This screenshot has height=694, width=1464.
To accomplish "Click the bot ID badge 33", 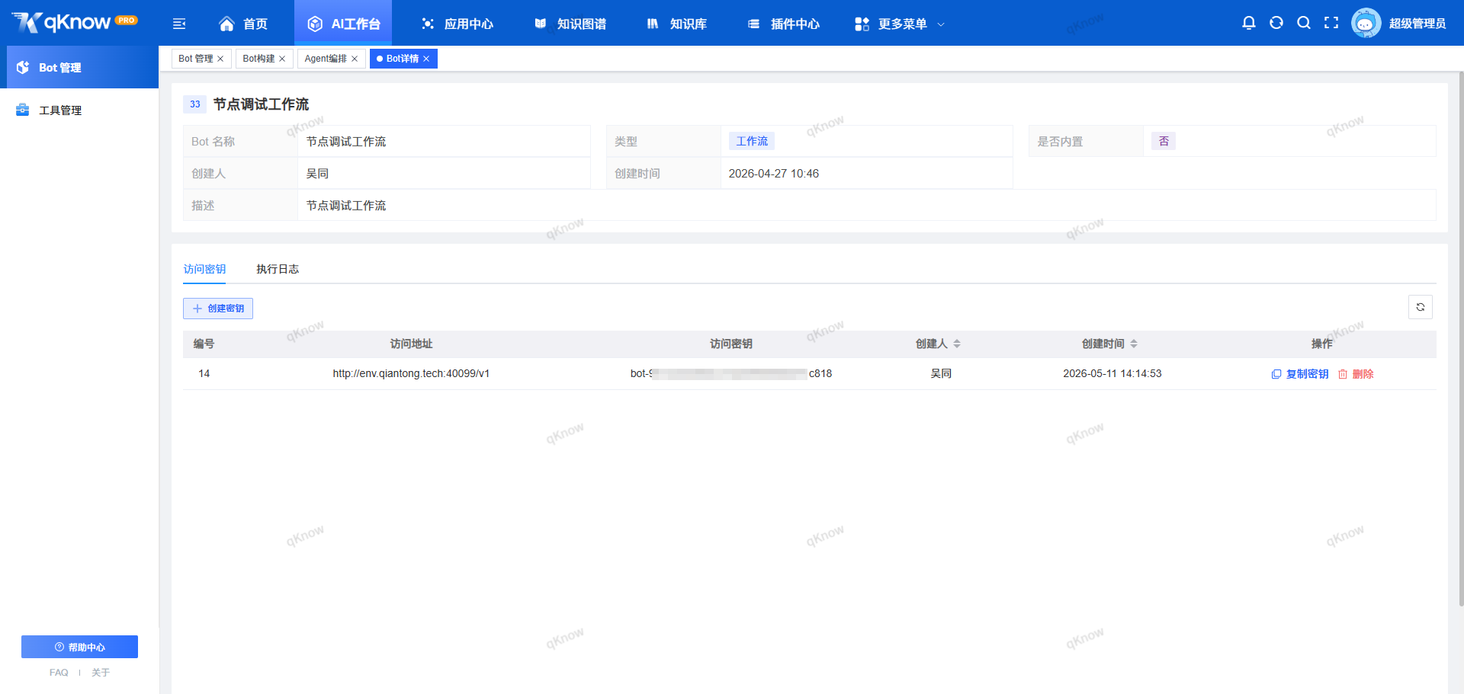I will click(195, 104).
